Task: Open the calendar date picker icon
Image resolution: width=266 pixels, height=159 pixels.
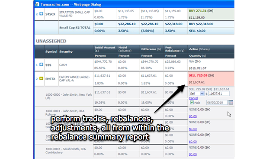Action: [231, 102]
